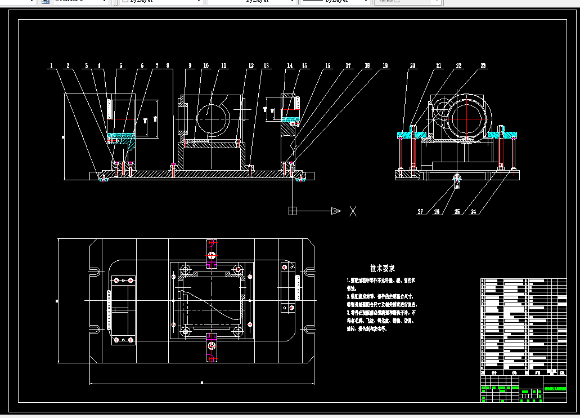Screen dimensions: 580x418
Task: Select part balloon number 13
Action: [x=266, y=65]
